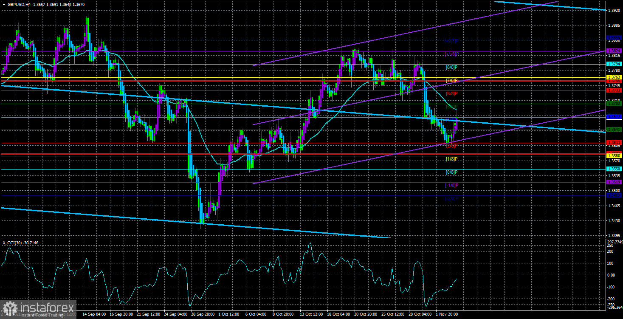Select the [7/8]P Murray level label
The image size is (623, 319).
tap(451, 80)
